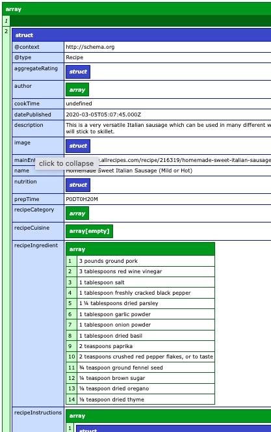Click the recipeInstructions key label
The width and height of the screenshot is (271, 432).
tap(38, 412)
